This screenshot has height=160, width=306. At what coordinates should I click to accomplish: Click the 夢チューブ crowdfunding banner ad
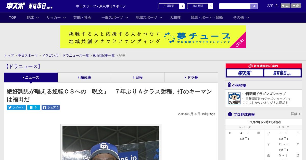click(x=153, y=37)
